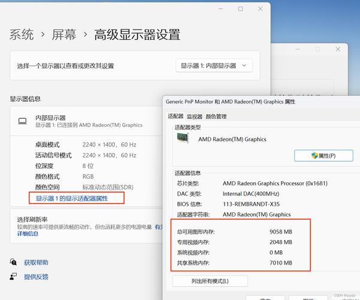This screenshot has width=360, height=300.
Task: Select the 'RGB' color format value
Action: point(88,176)
